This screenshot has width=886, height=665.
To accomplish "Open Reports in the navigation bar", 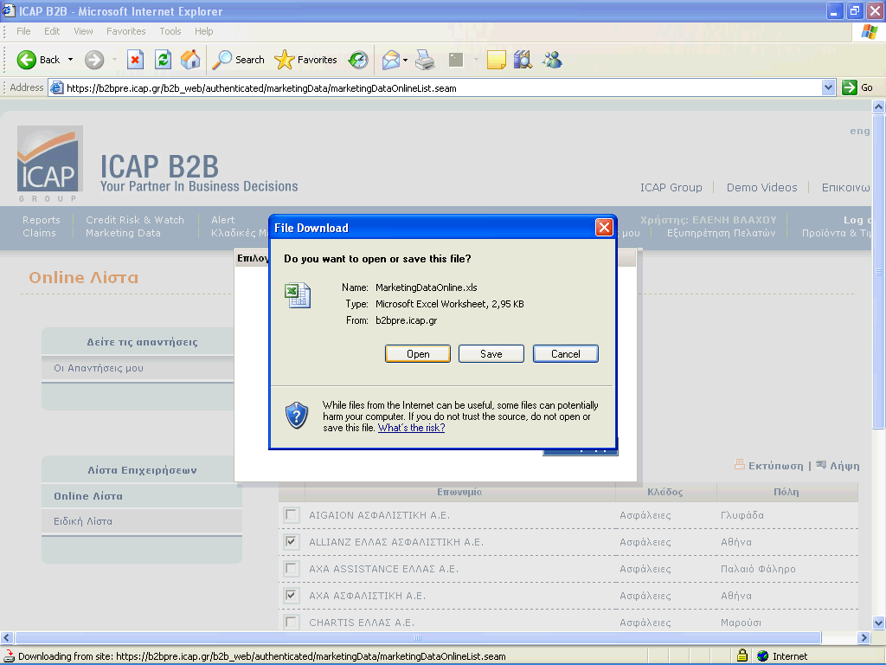I will tap(42, 220).
